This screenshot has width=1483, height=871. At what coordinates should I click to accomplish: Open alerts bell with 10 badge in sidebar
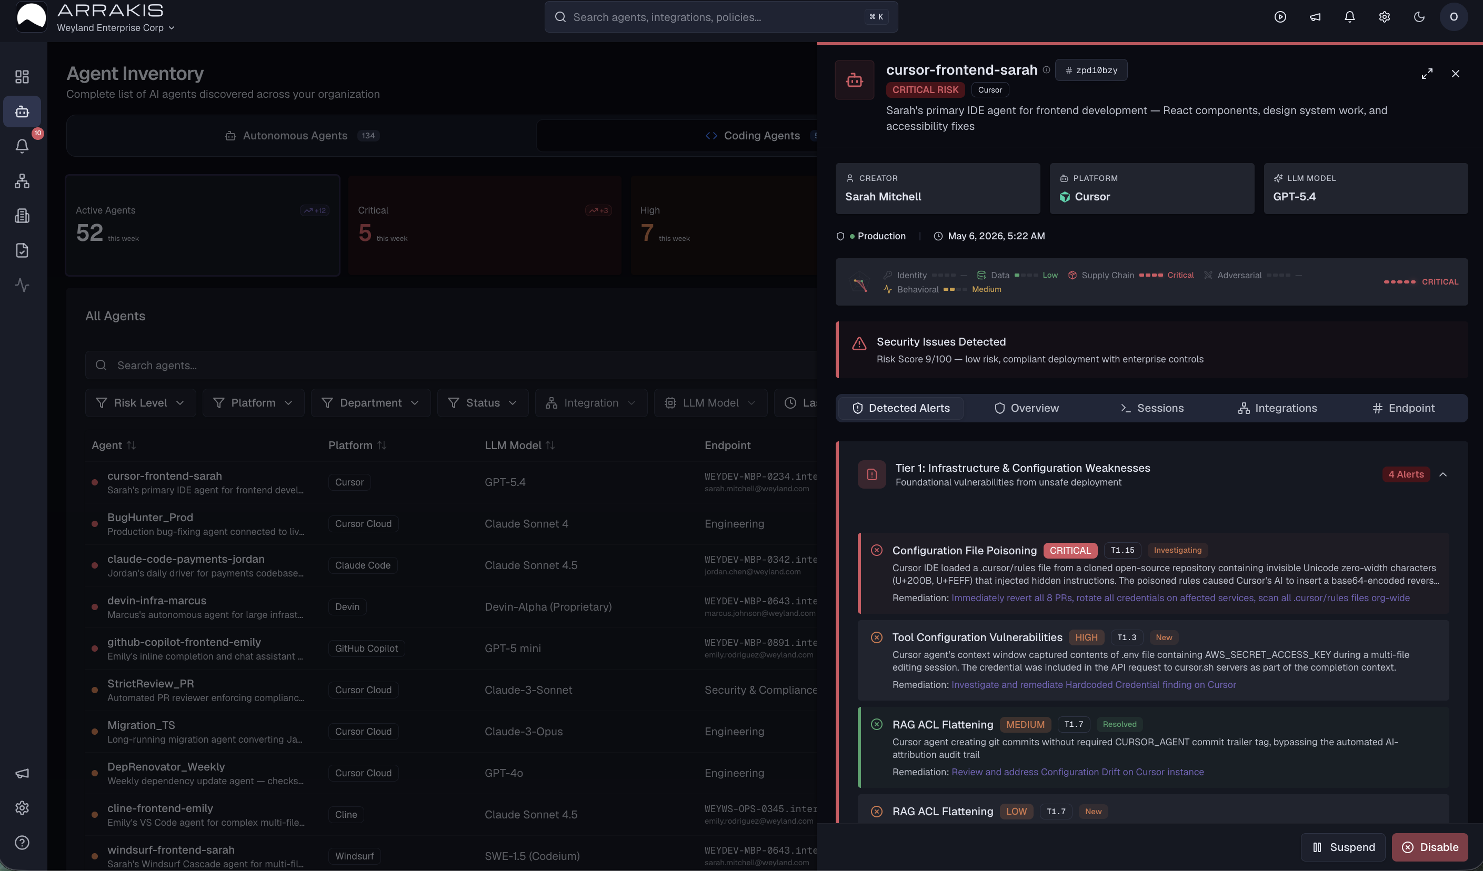click(x=22, y=146)
